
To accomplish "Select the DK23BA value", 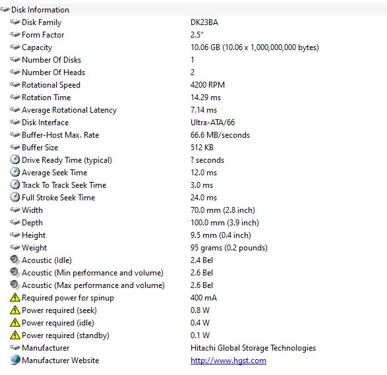I will point(204,22).
